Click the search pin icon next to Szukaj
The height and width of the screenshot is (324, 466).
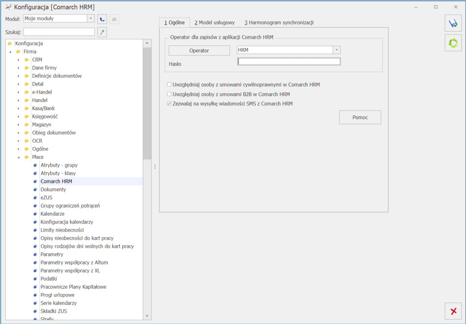click(x=102, y=32)
